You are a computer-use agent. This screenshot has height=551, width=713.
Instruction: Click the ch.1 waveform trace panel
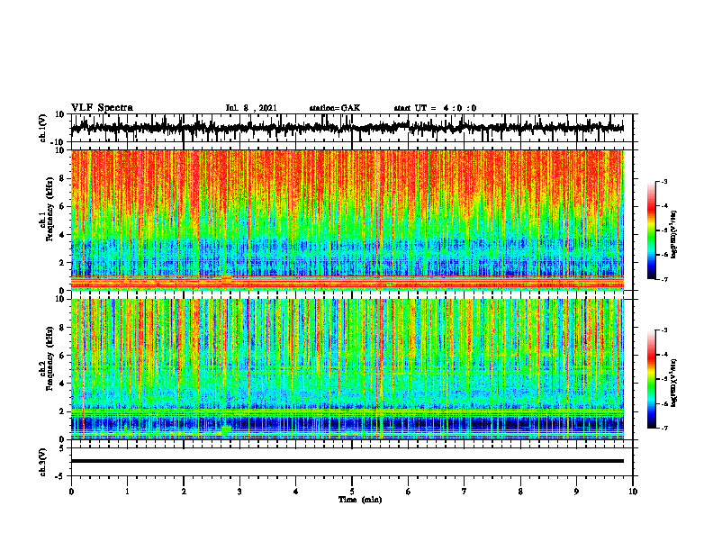click(352, 128)
